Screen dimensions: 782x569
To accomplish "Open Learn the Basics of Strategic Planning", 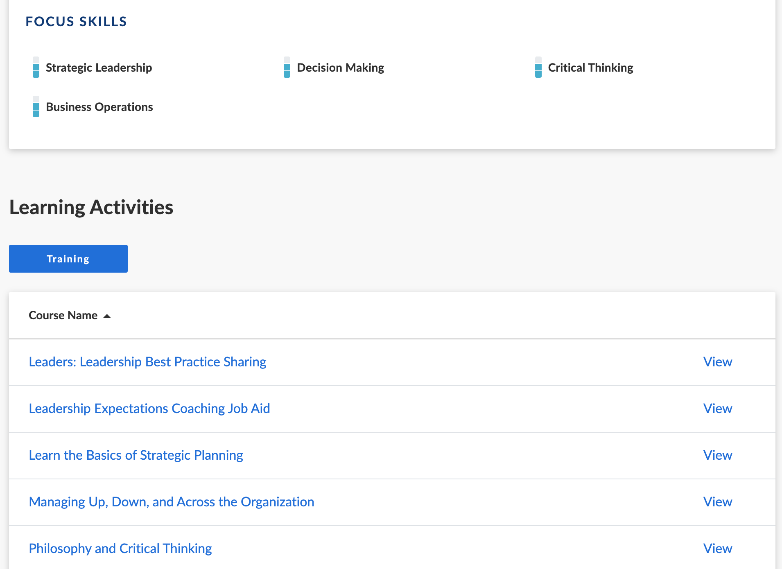I will [136, 455].
